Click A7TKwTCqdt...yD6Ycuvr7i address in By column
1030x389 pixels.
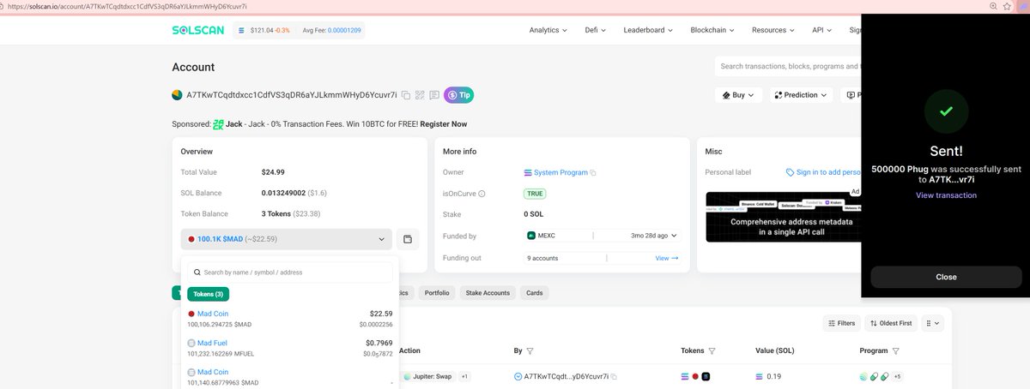click(x=566, y=376)
